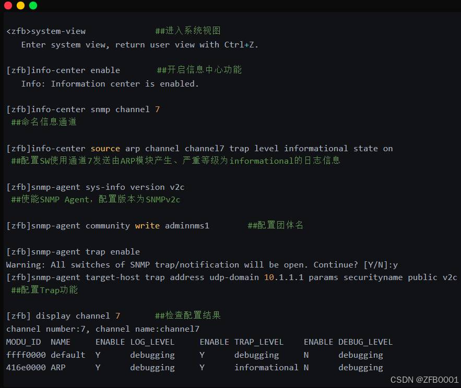Click the 416e0000 ARP row ID
Image resolution: width=461 pixels, height=388 pixels.
(x=26, y=368)
